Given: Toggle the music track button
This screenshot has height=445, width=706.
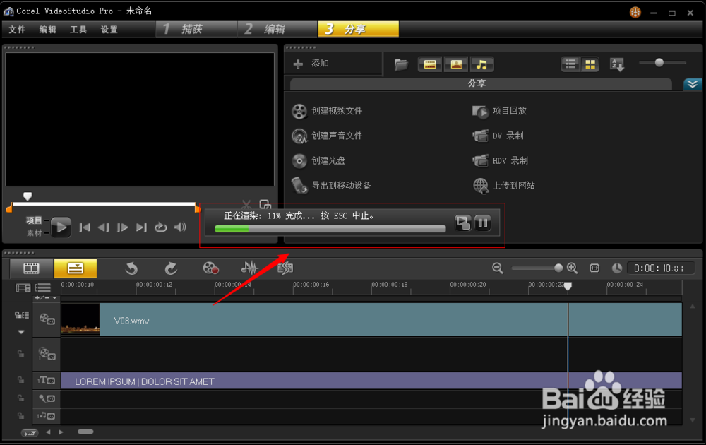Looking at the screenshot, I should coord(47,416).
